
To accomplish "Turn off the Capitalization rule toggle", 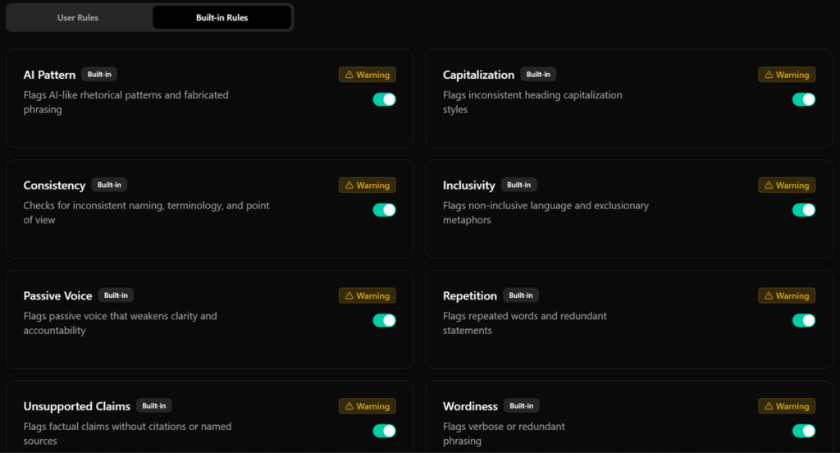I will point(803,99).
